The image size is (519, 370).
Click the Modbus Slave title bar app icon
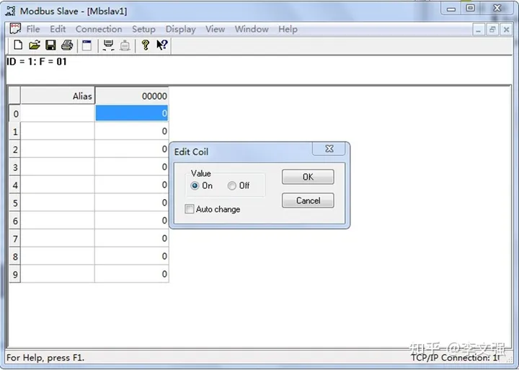click(11, 11)
